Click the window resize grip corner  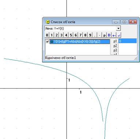tap(136, 59)
